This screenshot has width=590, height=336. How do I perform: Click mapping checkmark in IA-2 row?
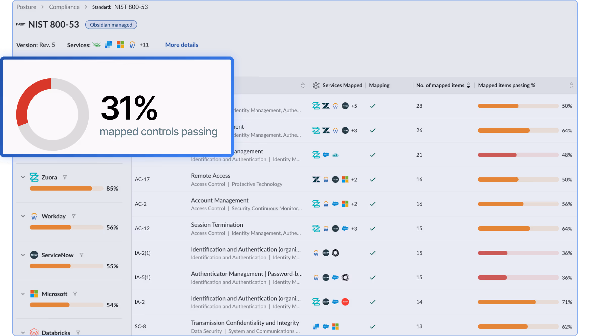tap(373, 302)
